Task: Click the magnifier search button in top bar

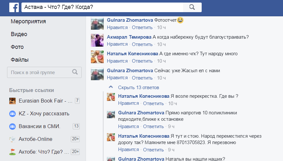Action: click(192, 7)
